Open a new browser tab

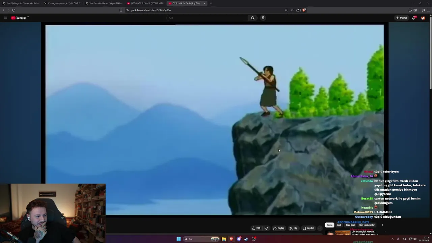click(x=211, y=3)
